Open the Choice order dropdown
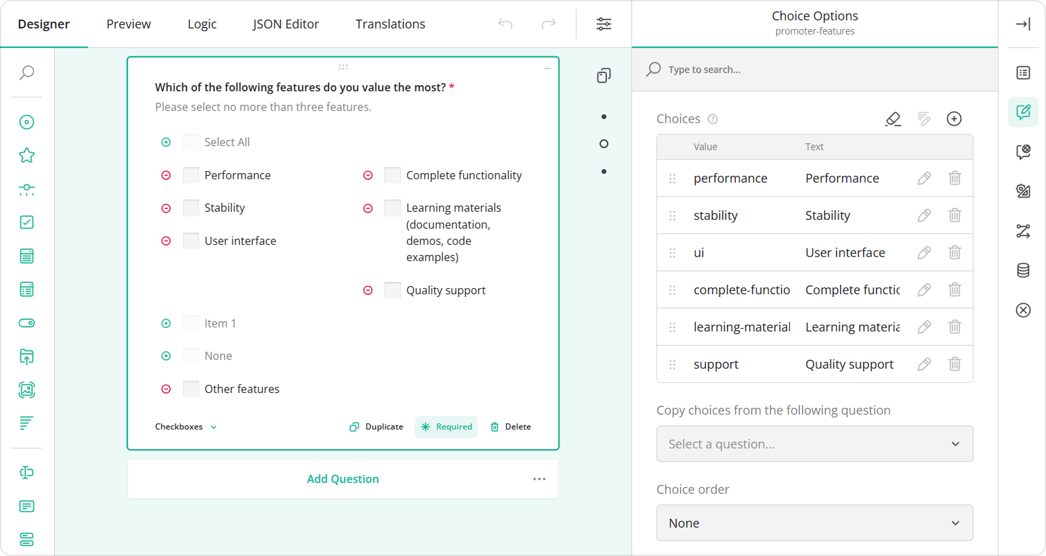 click(x=815, y=523)
